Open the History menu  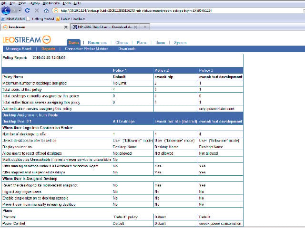34,3
